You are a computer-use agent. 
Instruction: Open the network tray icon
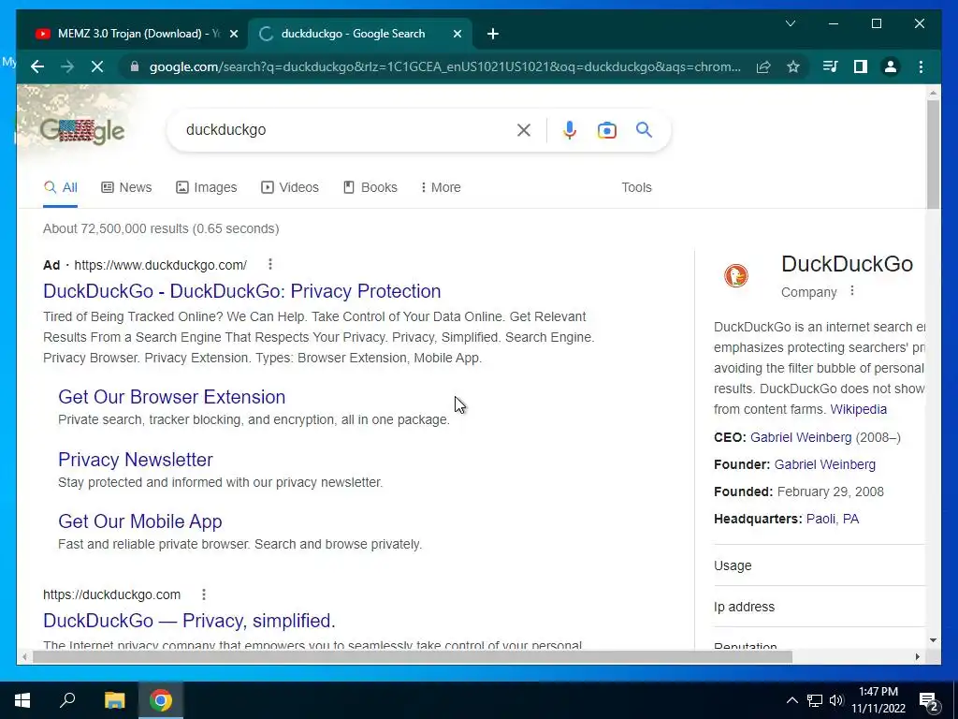tap(815, 700)
